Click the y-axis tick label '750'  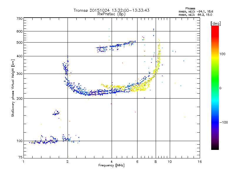tap(19, 18)
